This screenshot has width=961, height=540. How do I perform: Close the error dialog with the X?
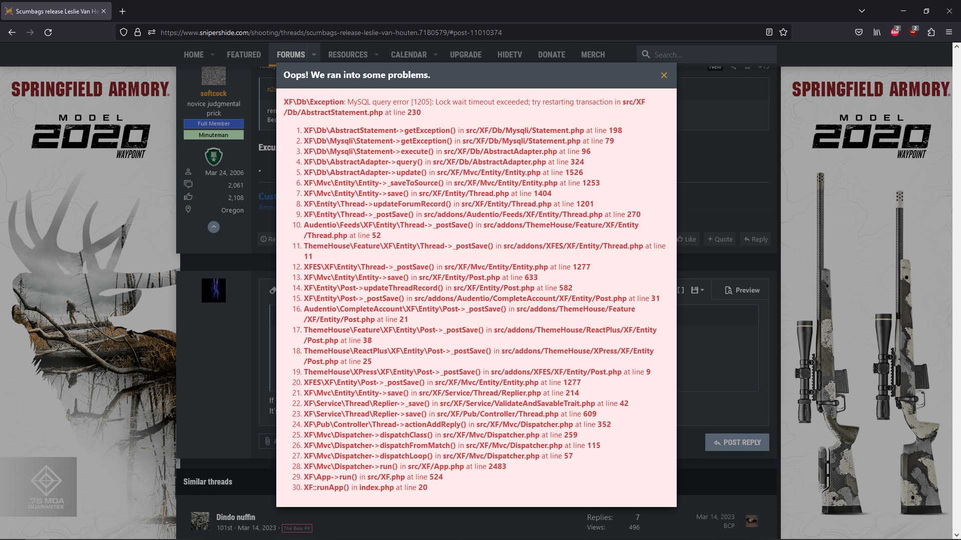[x=664, y=75]
